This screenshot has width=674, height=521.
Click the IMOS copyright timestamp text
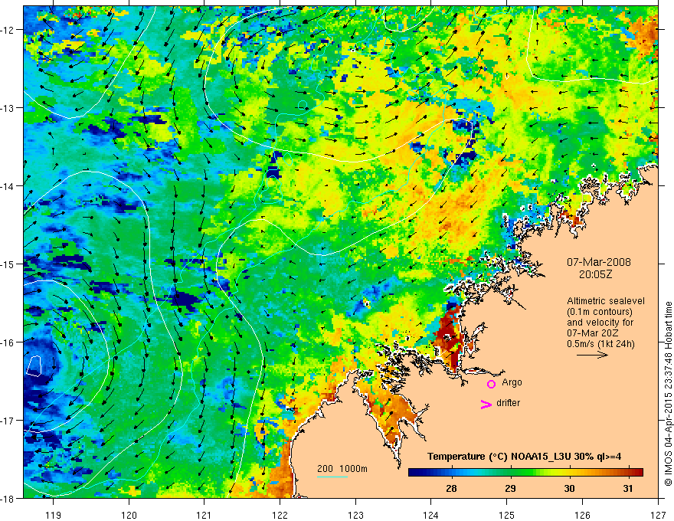pyautogui.click(x=668, y=394)
